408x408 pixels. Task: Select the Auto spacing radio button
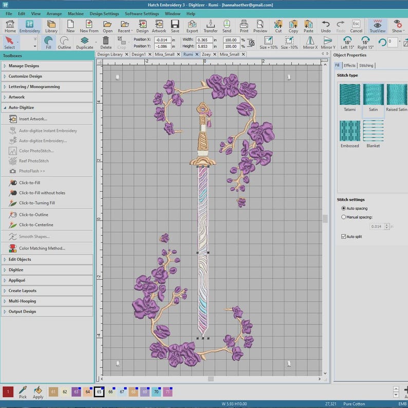343,209
